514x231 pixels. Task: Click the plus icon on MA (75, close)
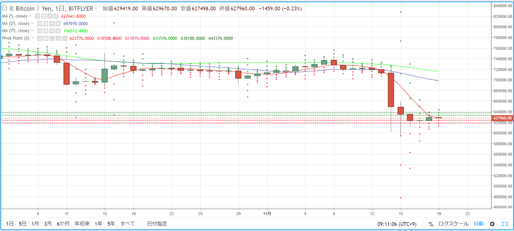(52, 31)
